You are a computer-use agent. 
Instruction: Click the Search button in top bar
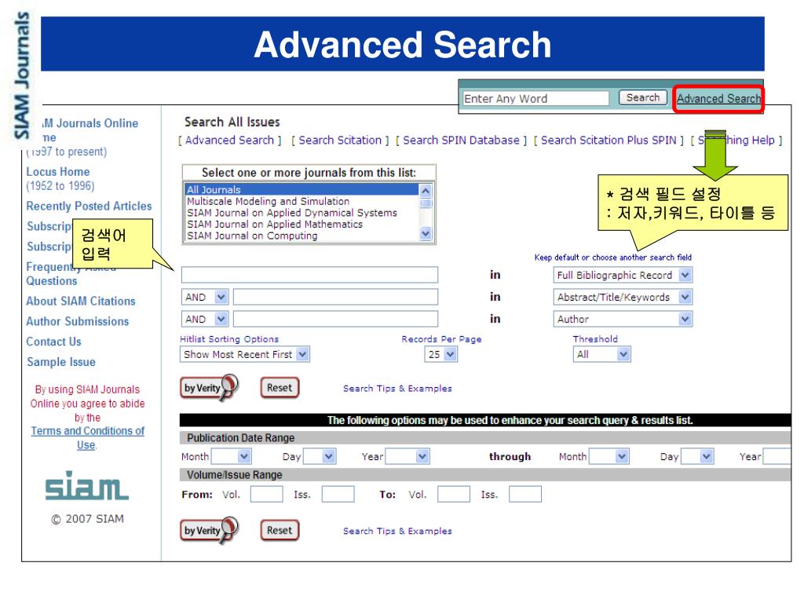[642, 97]
